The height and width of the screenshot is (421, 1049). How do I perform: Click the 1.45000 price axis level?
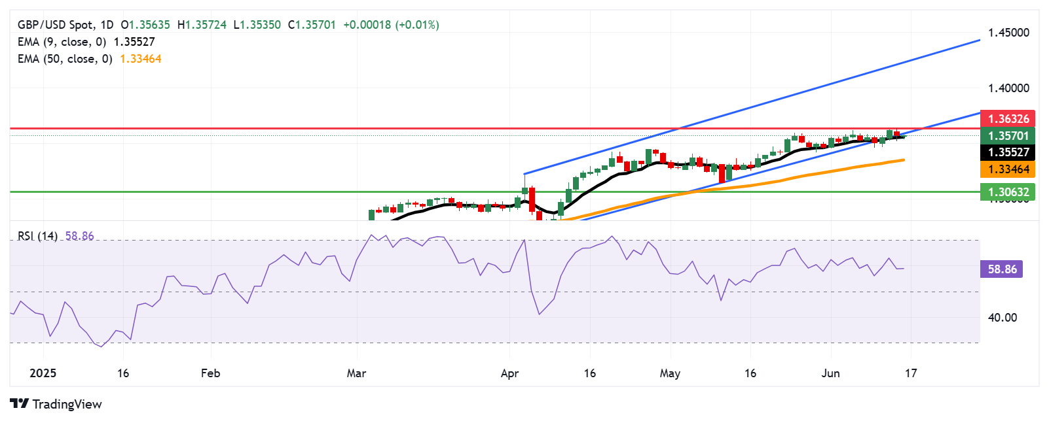(x=1008, y=33)
